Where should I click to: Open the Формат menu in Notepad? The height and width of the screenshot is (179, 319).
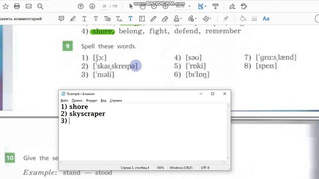tap(92, 100)
